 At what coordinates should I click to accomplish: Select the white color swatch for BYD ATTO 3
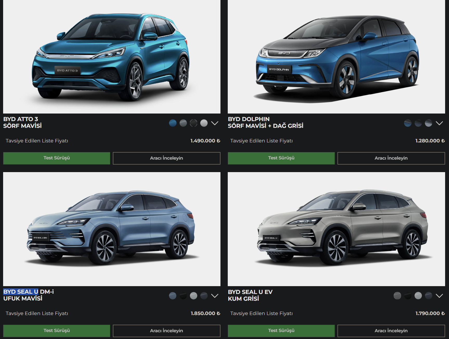(204, 123)
